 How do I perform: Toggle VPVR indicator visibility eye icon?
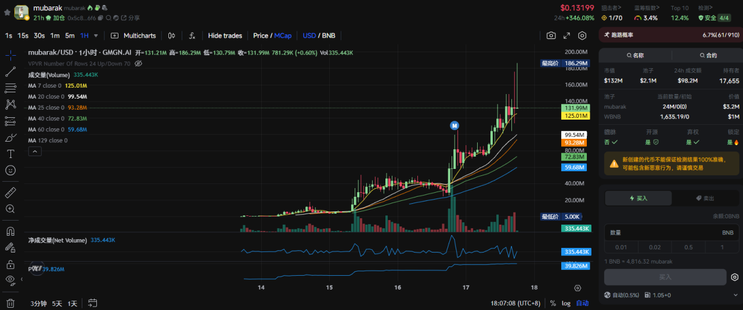point(138,63)
